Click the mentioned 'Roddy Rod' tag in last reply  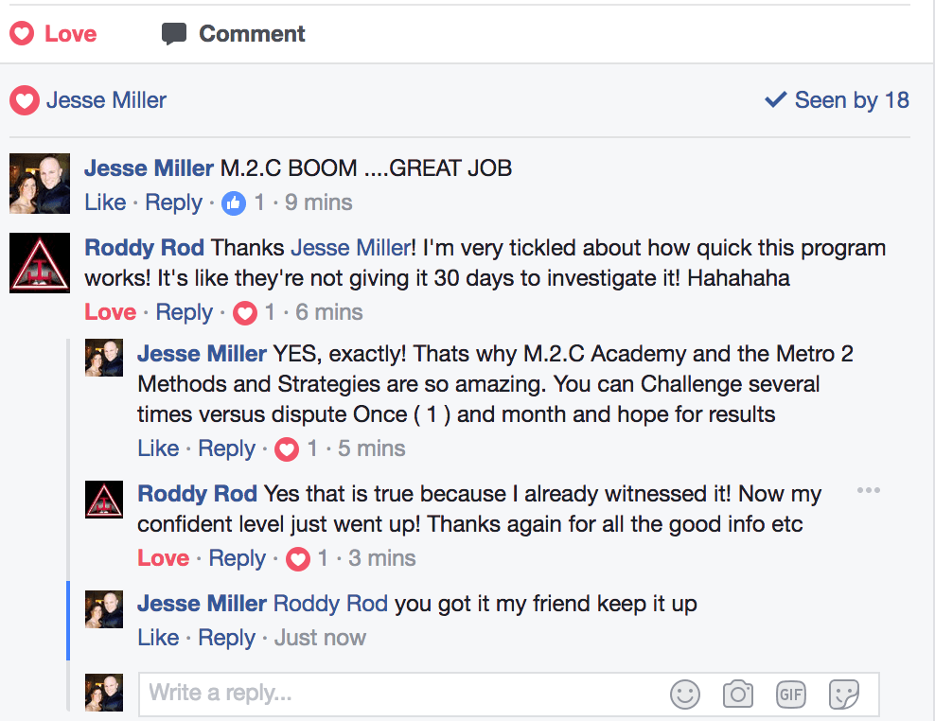pyautogui.click(x=330, y=604)
